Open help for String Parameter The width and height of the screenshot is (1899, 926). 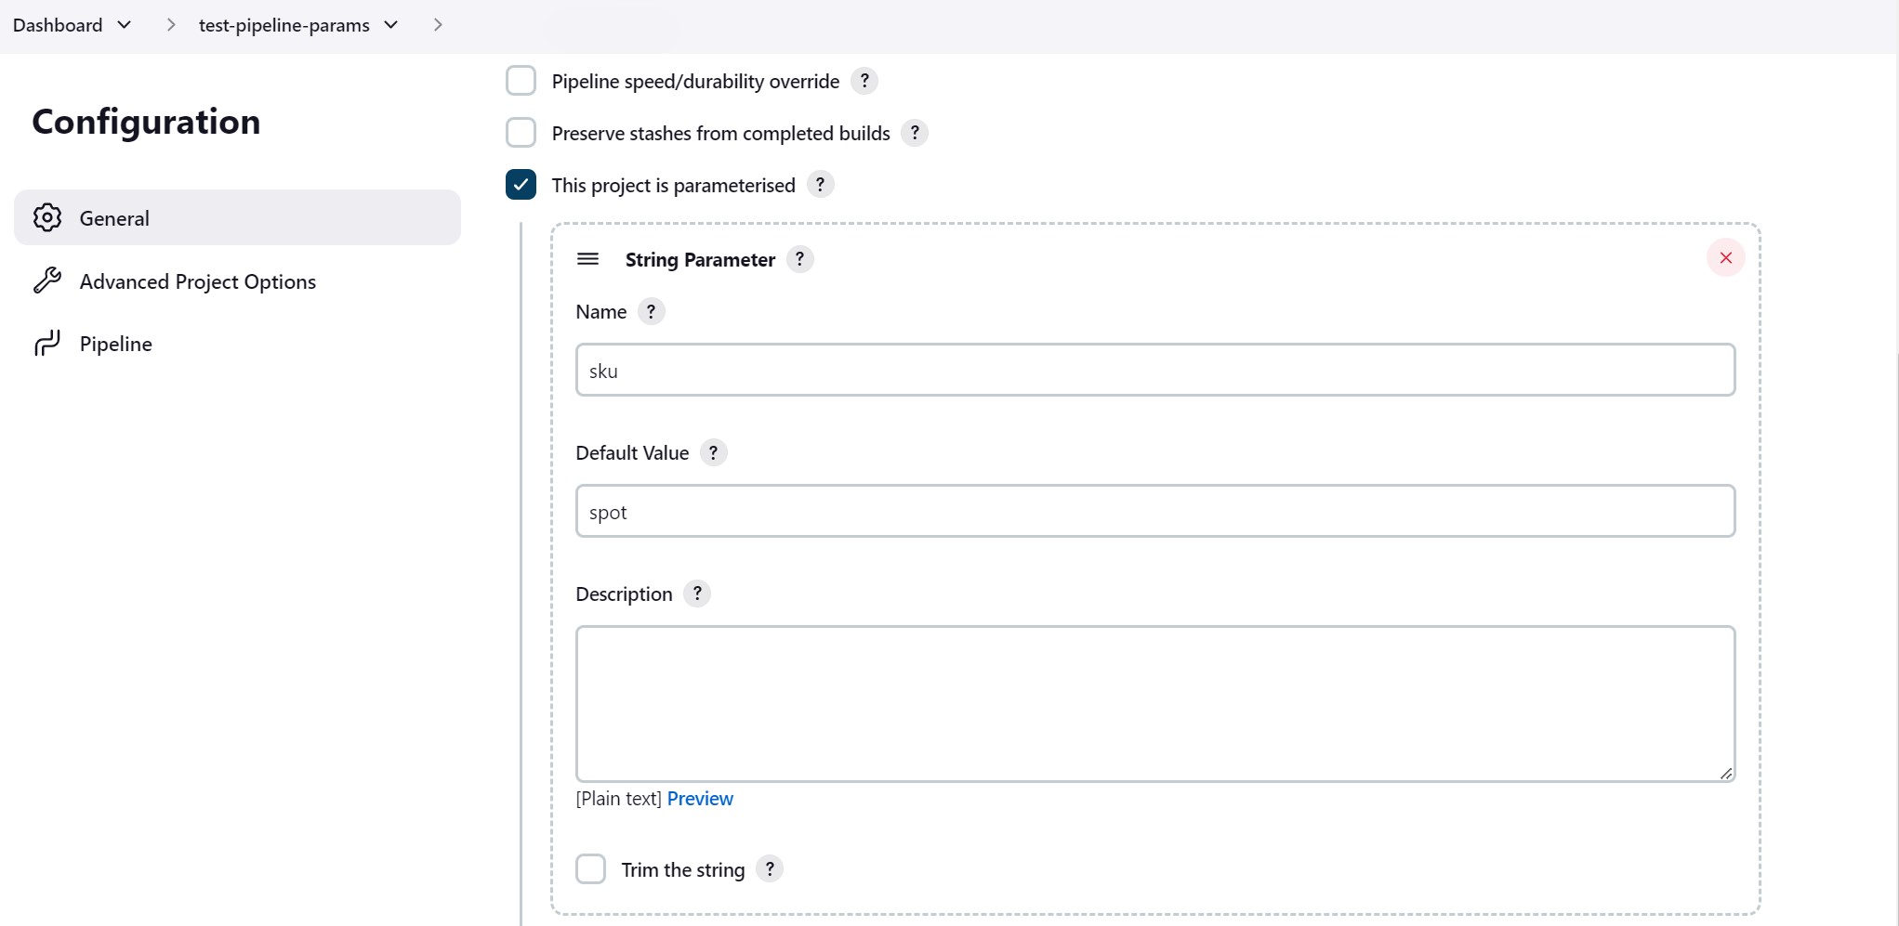pyautogui.click(x=799, y=258)
